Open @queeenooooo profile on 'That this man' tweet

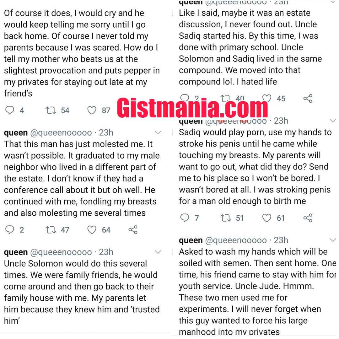point(61,133)
